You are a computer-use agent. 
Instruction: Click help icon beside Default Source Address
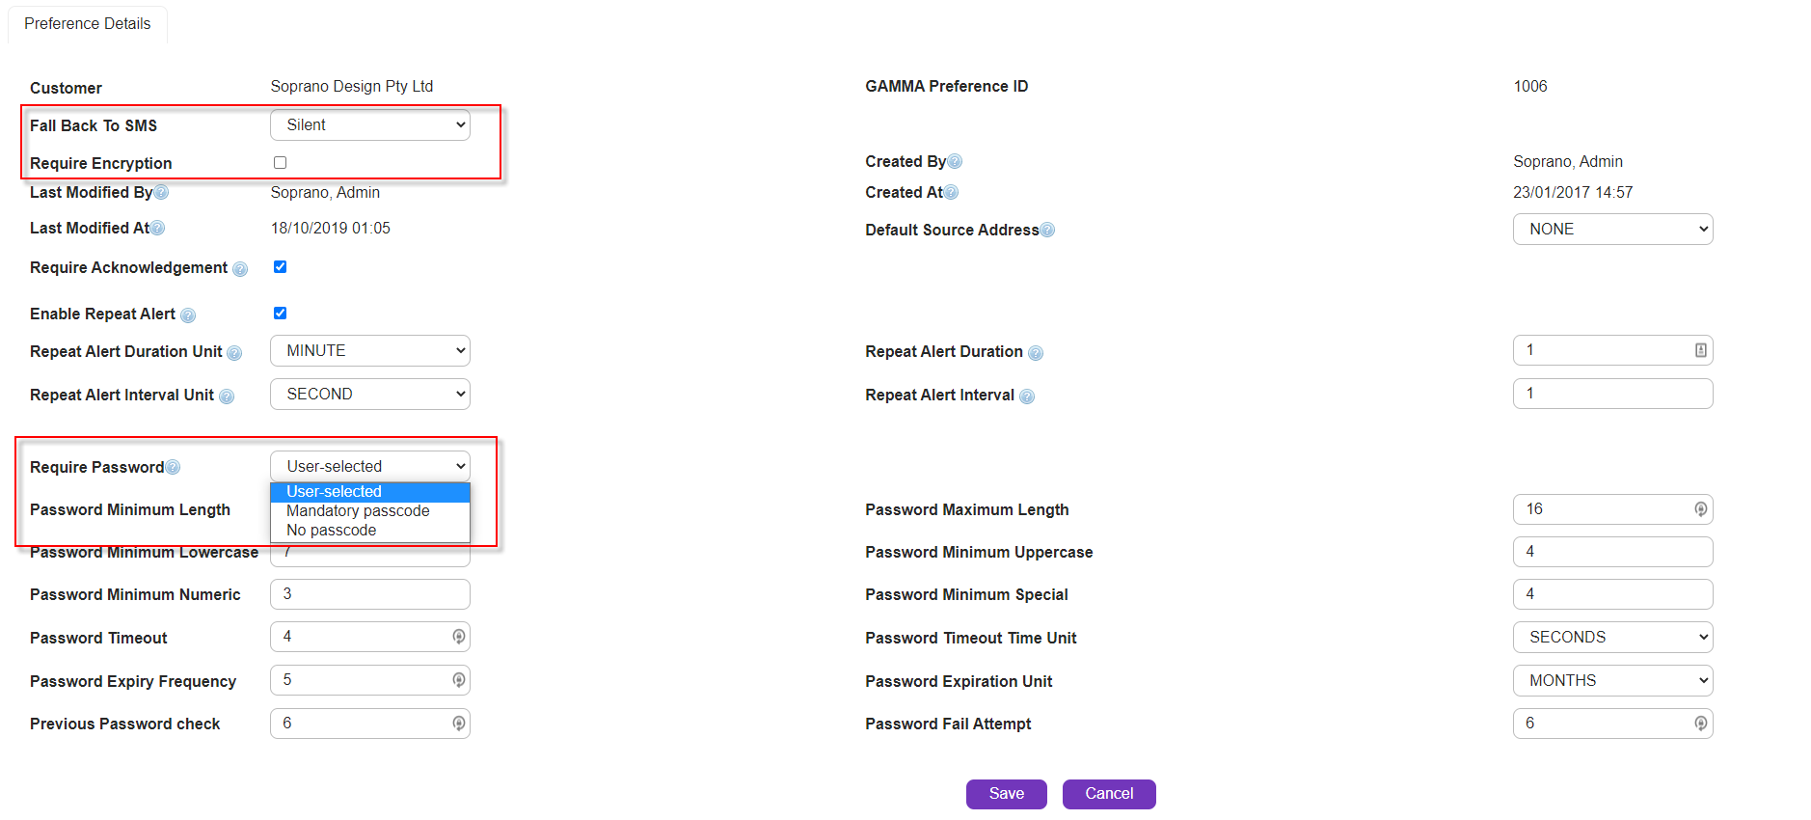click(x=1047, y=231)
